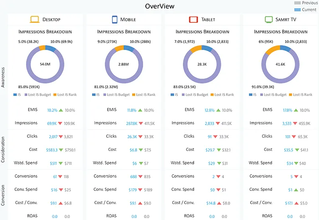Click the gray Previous legend swatch

[297, 3]
